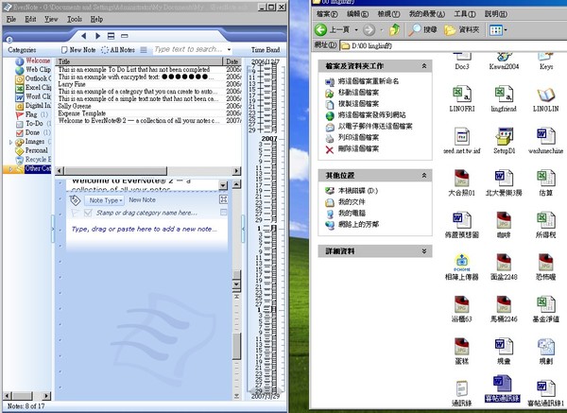Open the Tools menu in EverNote
The height and width of the screenshot is (413, 567).
[75, 19]
